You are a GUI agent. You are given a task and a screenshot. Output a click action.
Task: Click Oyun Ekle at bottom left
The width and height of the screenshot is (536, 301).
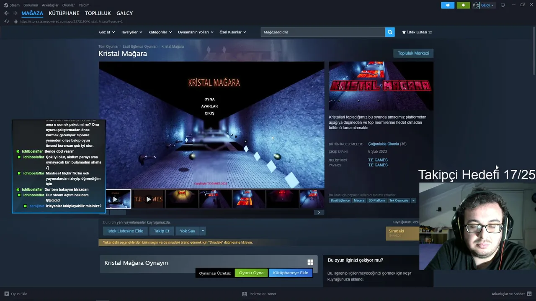[16, 294]
